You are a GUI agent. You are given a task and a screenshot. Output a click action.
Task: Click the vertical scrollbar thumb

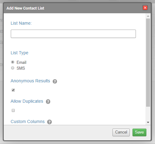(x=148, y=63)
